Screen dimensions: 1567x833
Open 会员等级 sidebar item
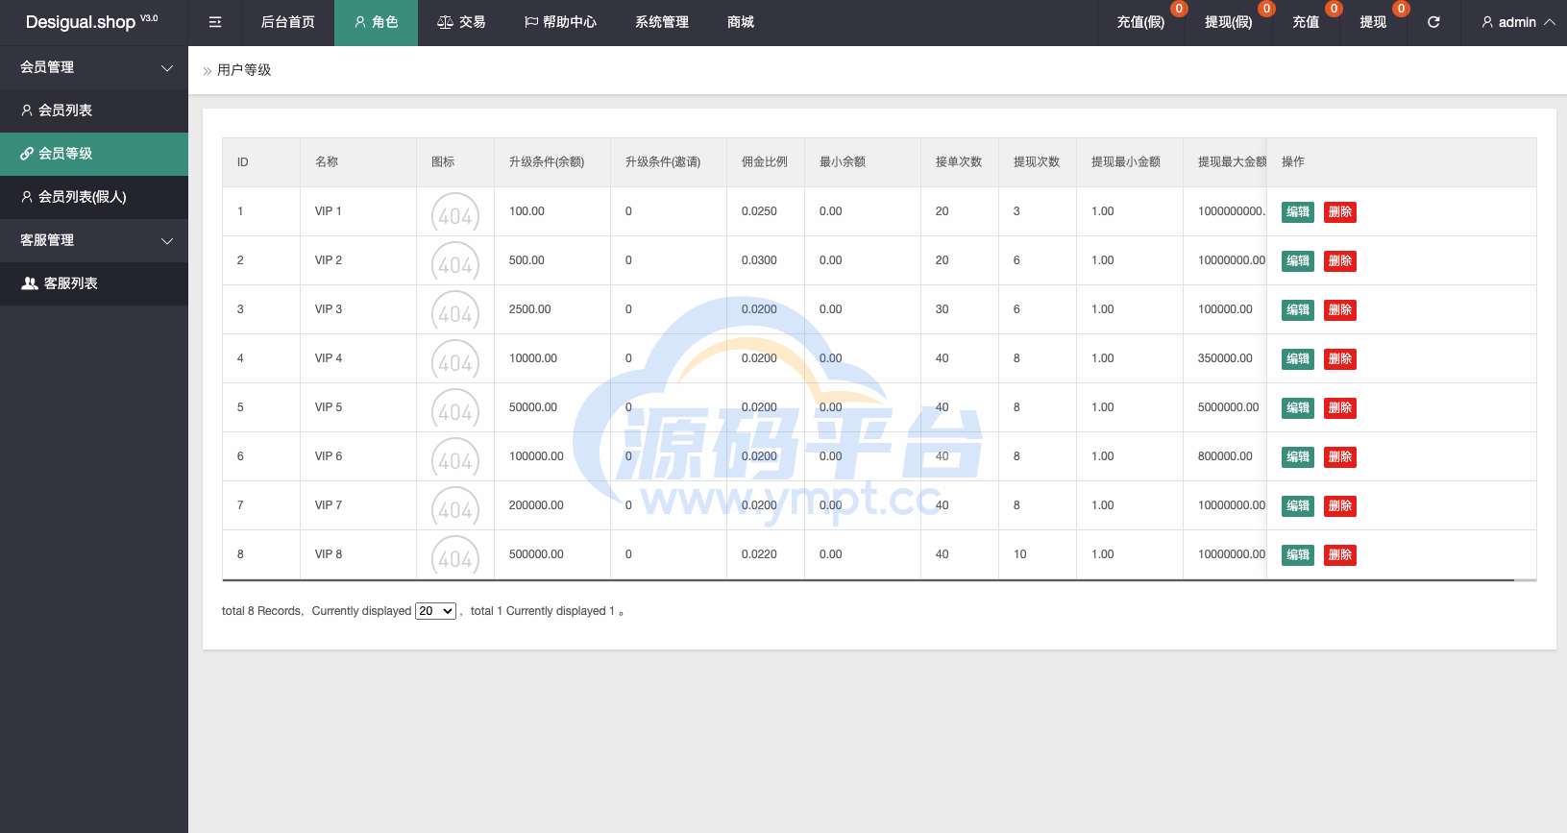94,154
